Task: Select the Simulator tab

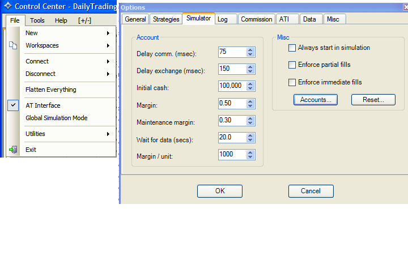Action: [198, 18]
